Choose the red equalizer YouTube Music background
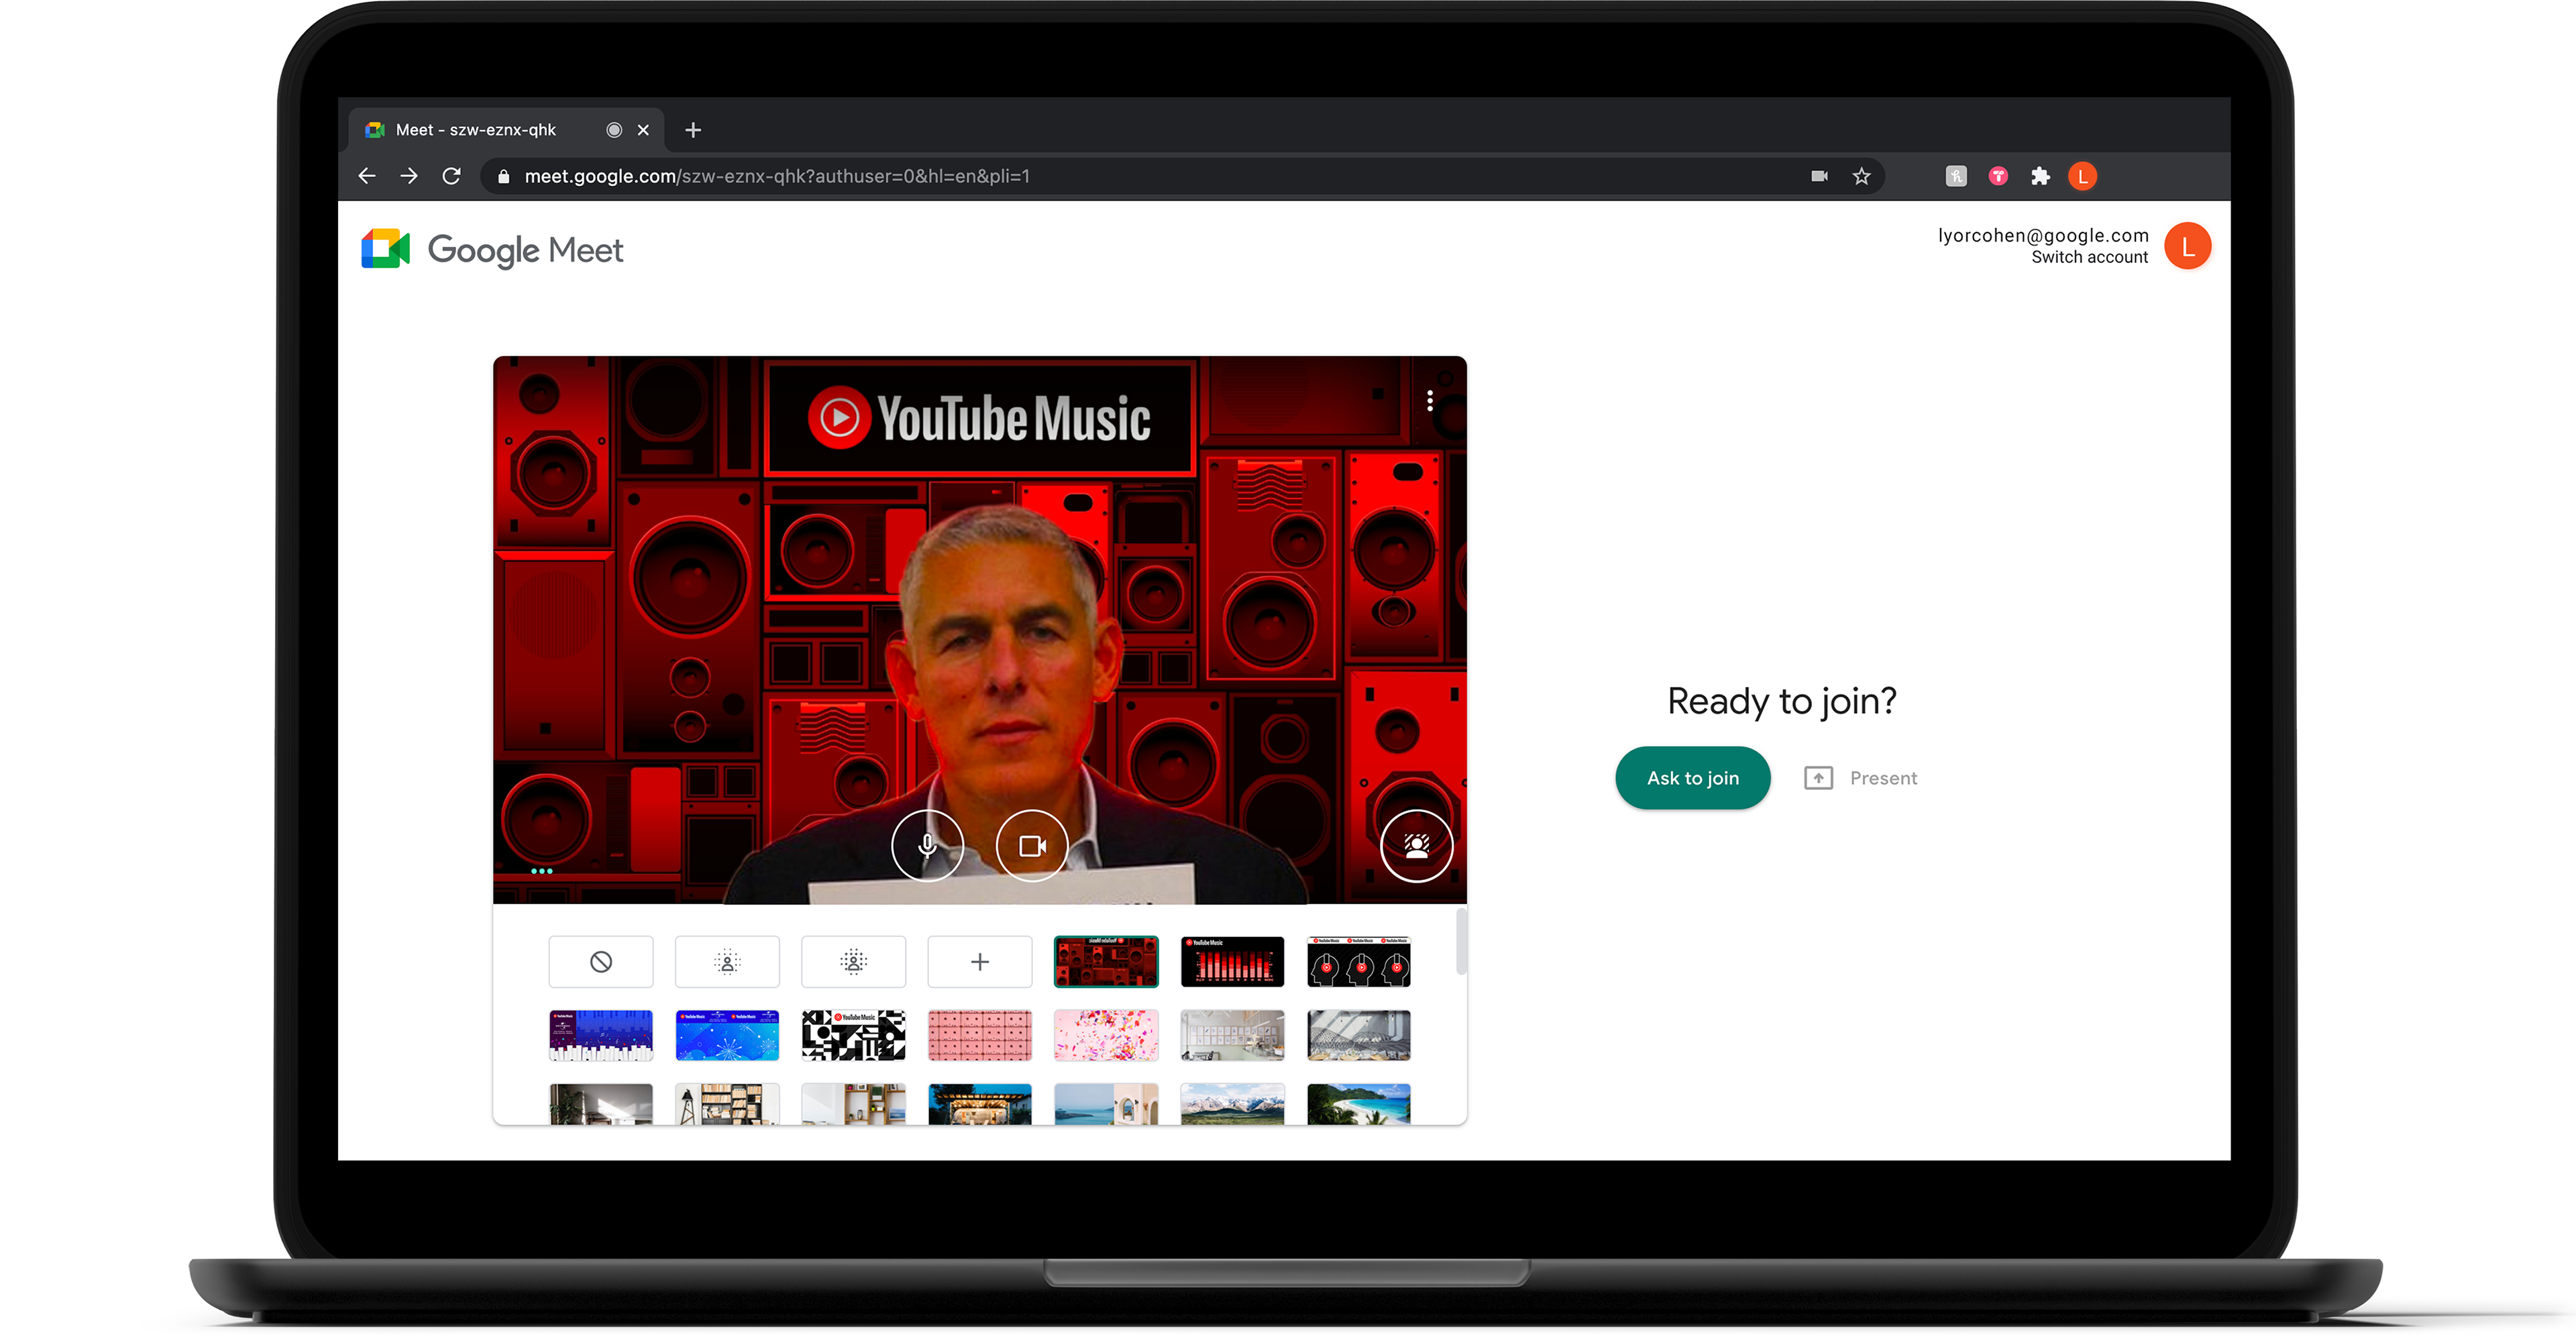 point(1232,961)
